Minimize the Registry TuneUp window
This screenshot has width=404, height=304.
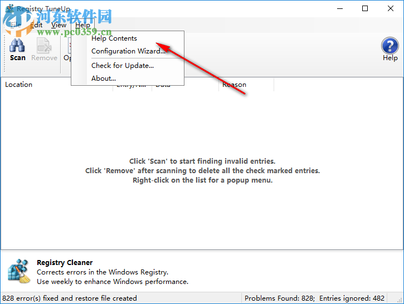(x=340, y=8)
